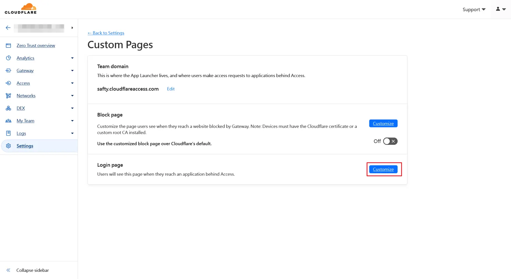This screenshot has width=511, height=279.
Task: Enable the customized block page toggle
Action: tap(390, 141)
